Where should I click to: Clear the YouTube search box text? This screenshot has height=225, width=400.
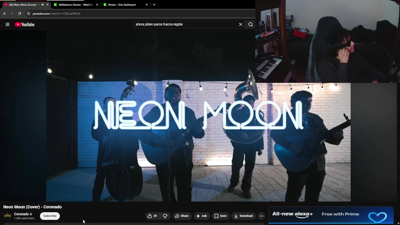tap(241, 24)
